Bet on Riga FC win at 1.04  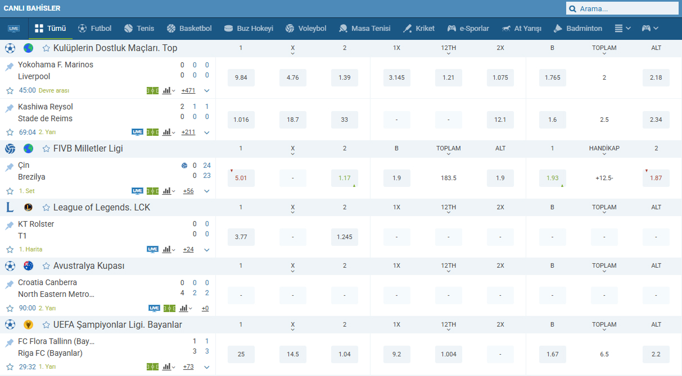pyautogui.click(x=345, y=354)
